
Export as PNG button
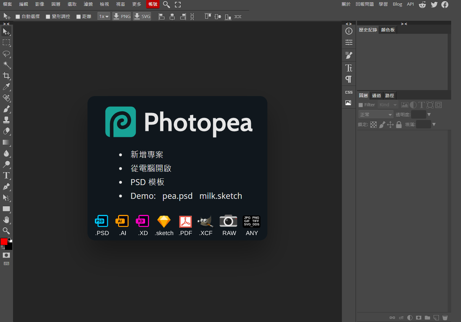(122, 16)
